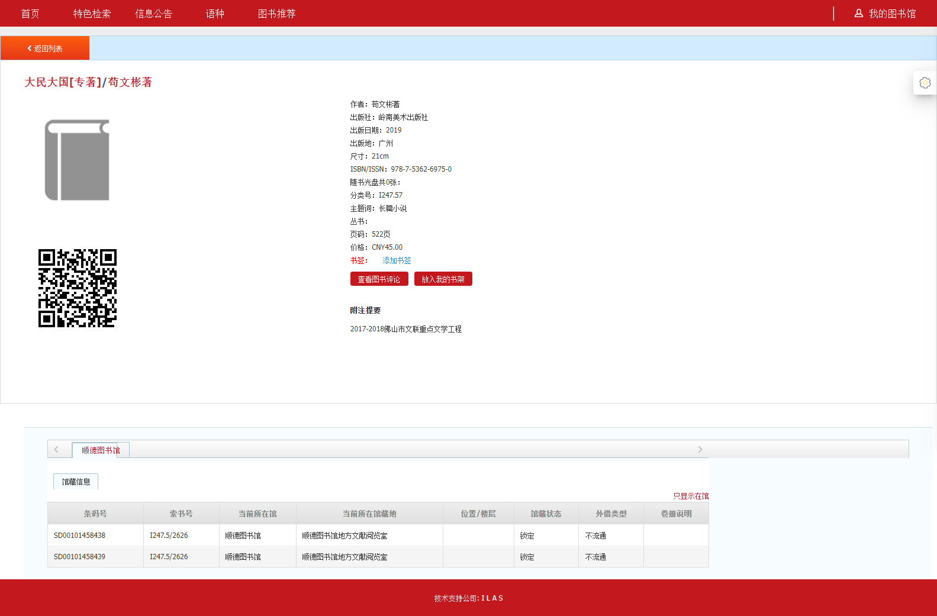
Task: Open 特色检索 menu item
Action: coord(92,14)
